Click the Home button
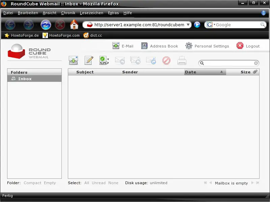This screenshot has width=270, height=202. pyautogui.click(x=74, y=24)
